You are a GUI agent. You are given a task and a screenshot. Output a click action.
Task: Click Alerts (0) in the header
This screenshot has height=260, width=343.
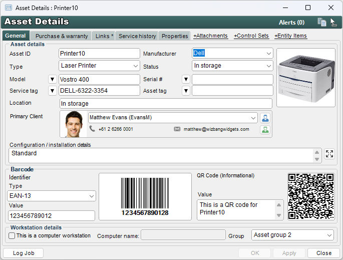pos(291,23)
